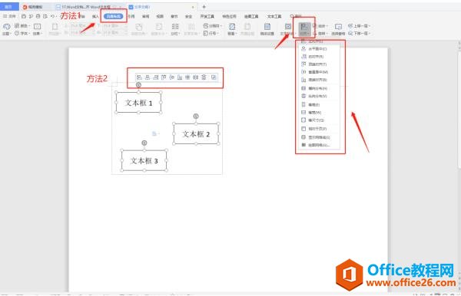Open the page Background (背景) dropdown
461x296 pixels.
point(232,30)
